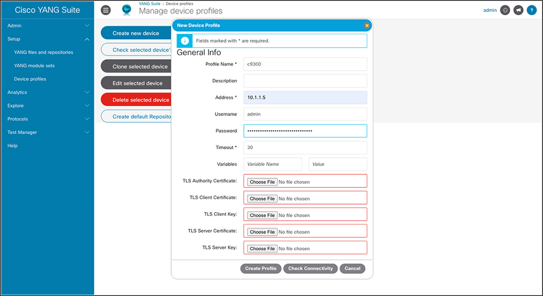Choose File for TLS Server Certificate
Viewport: 543px width, 296px height.
point(262,232)
